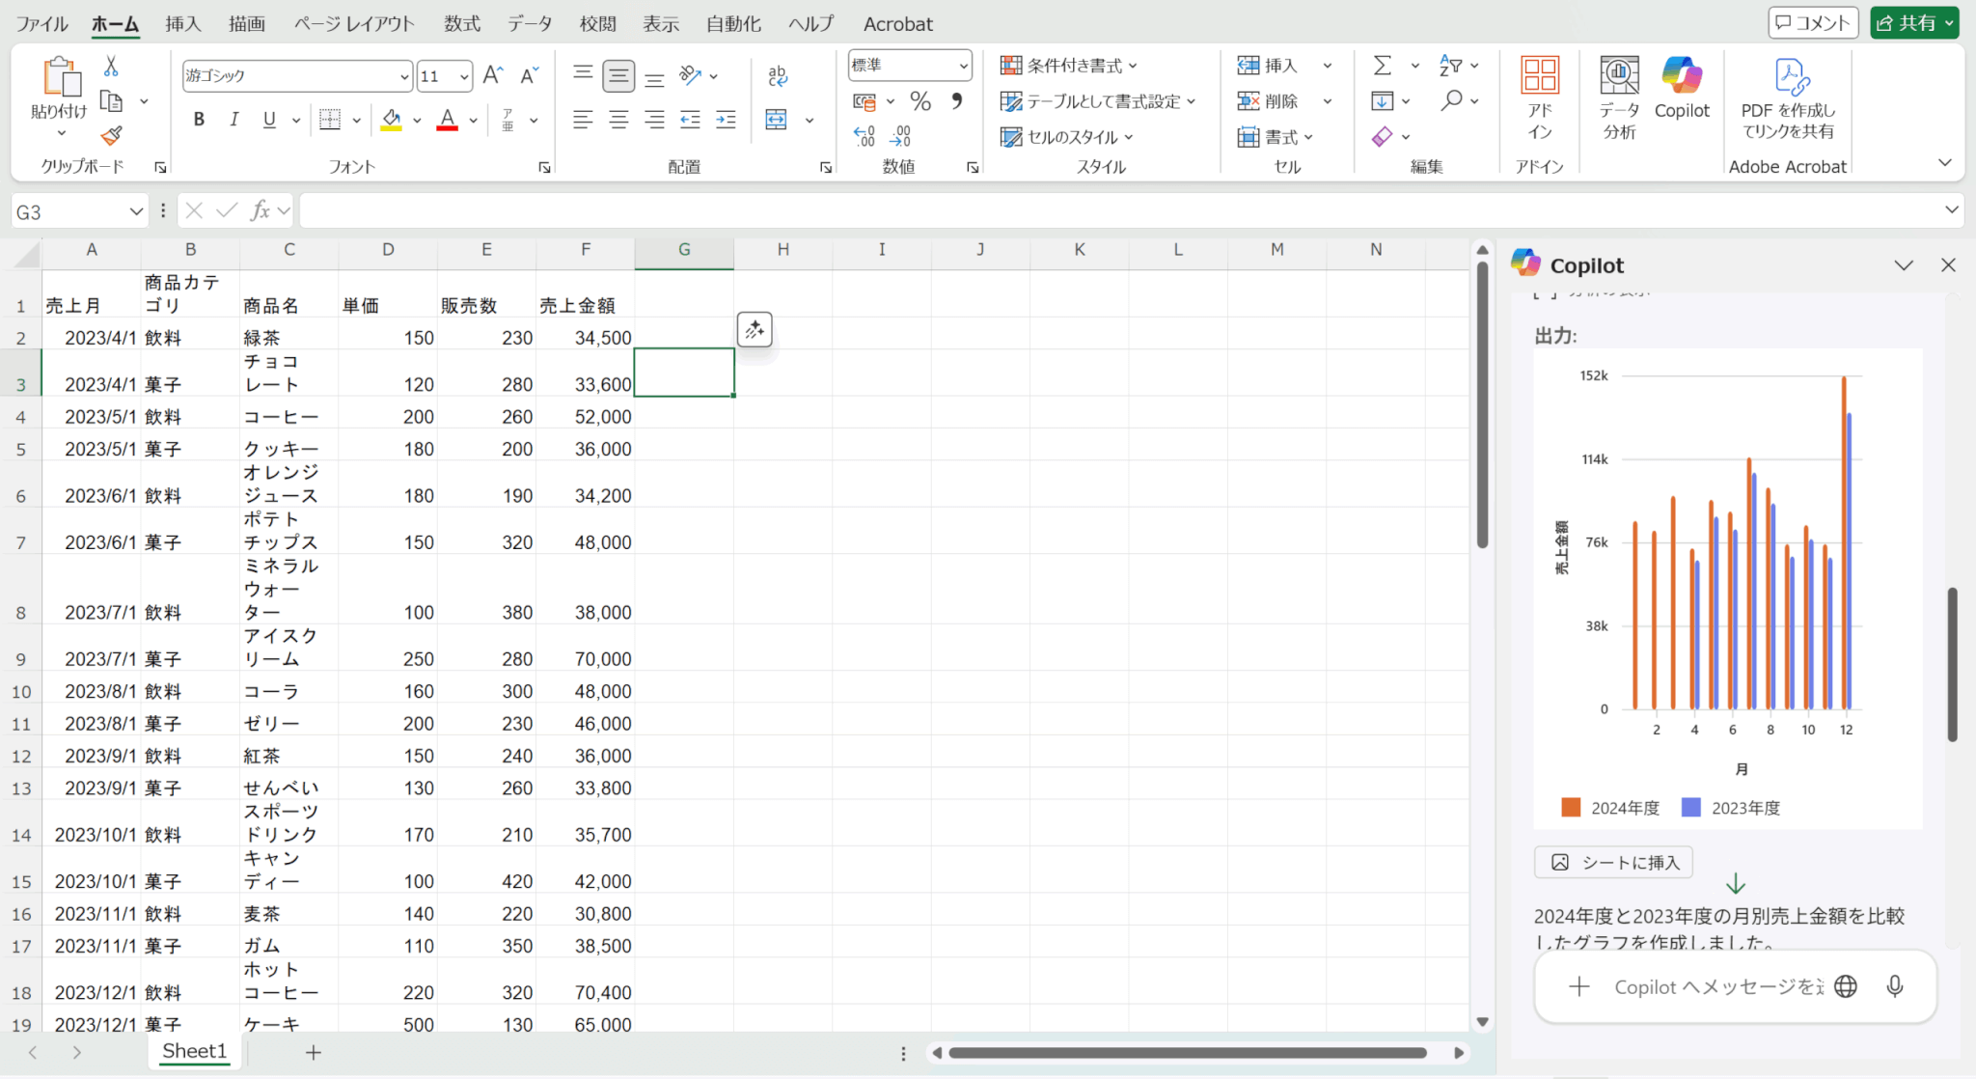Align text left in cell
The width and height of the screenshot is (1976, 1079).
point(583,119)
